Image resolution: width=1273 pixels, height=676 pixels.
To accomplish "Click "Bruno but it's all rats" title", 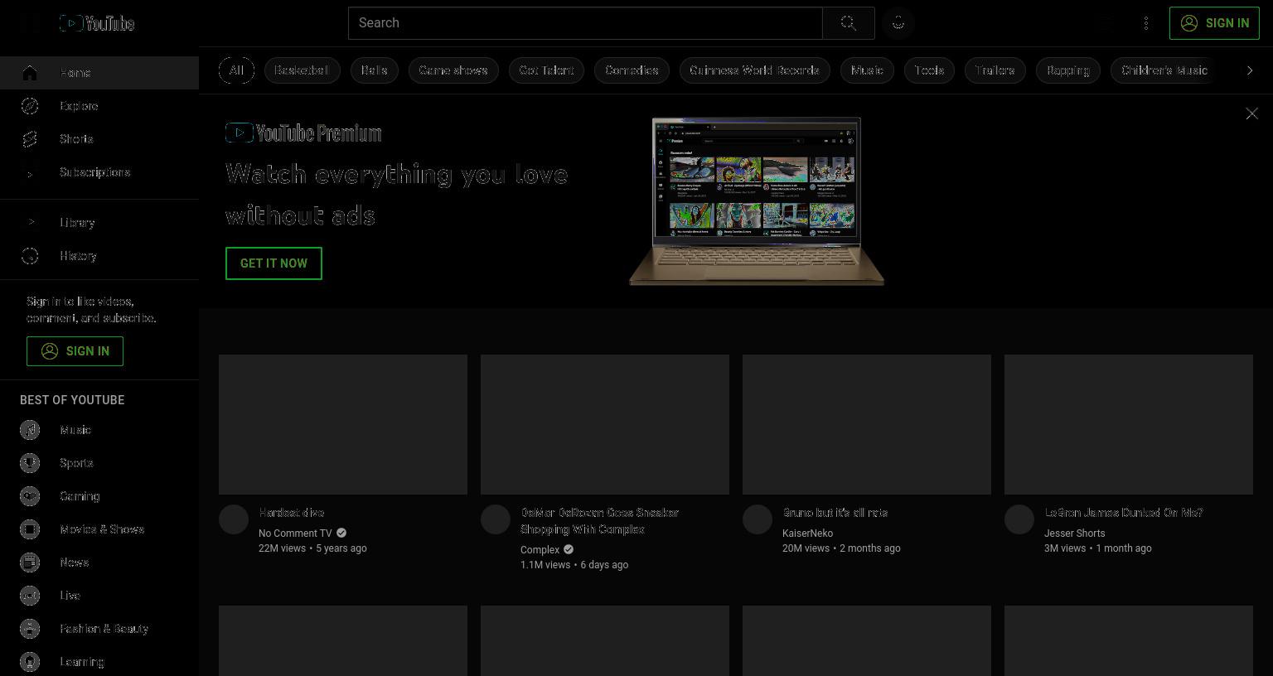I will (x=835, y=513).
